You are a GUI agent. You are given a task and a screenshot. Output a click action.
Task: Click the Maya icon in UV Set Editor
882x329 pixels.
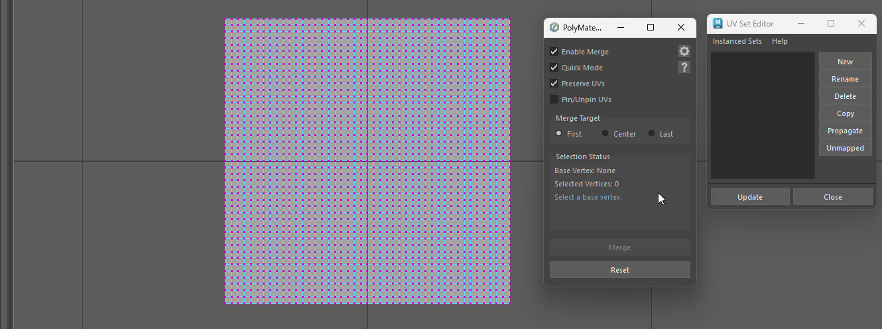click(718, 23)
